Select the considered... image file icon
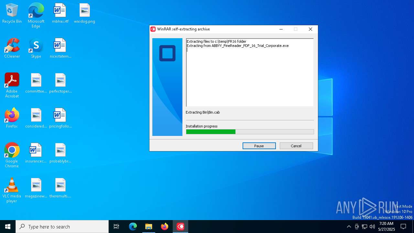 (36, 118)
